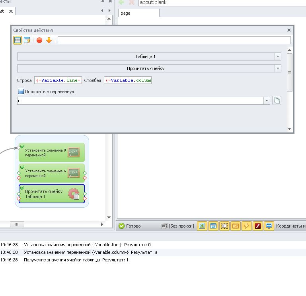306x296 pixels.
Task: Click the popup window toggle icon in status bar
Action: (x=213, y=226)
